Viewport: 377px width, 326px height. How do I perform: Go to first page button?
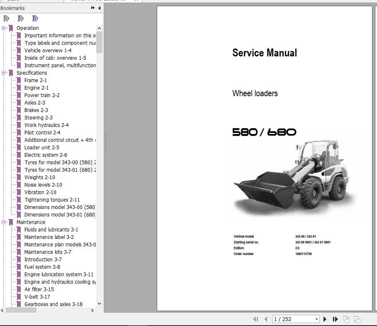[x=255, y=319]
